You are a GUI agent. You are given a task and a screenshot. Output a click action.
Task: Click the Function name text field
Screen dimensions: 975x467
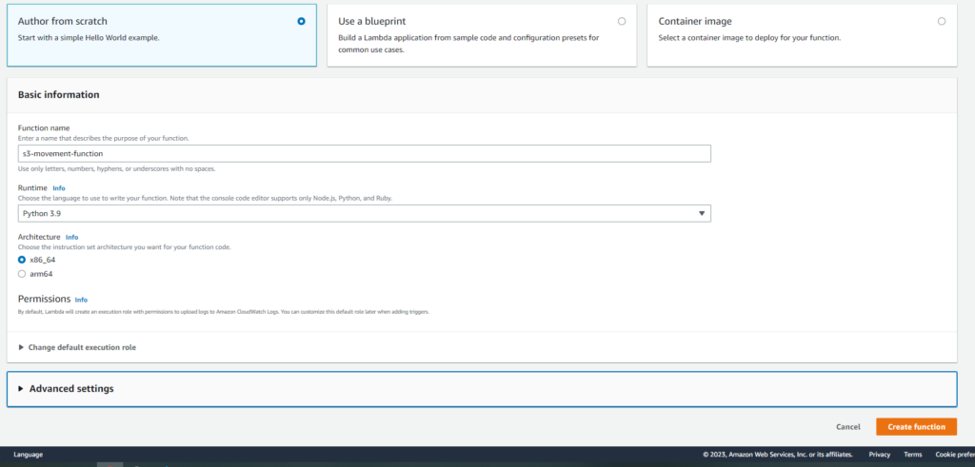coord(364,153)
